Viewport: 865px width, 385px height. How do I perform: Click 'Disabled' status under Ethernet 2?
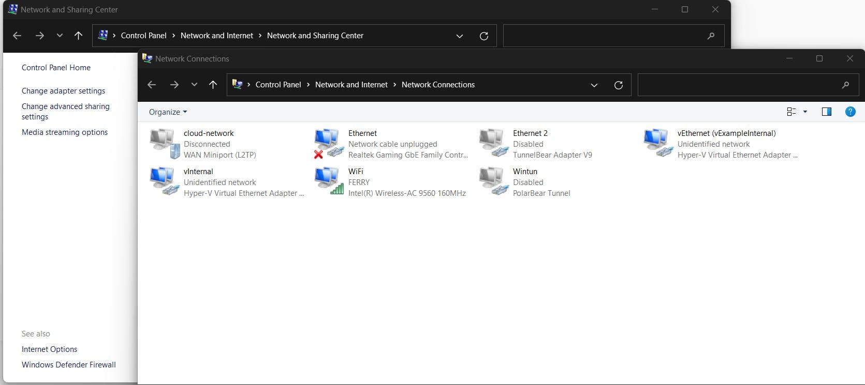528,144
